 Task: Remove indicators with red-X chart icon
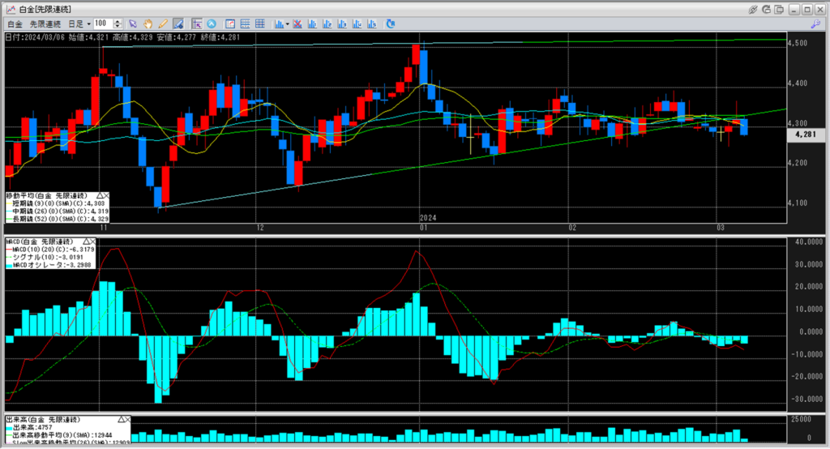297,24
